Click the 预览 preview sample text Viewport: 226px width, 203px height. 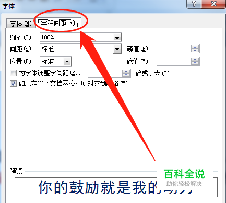[116, 187]
